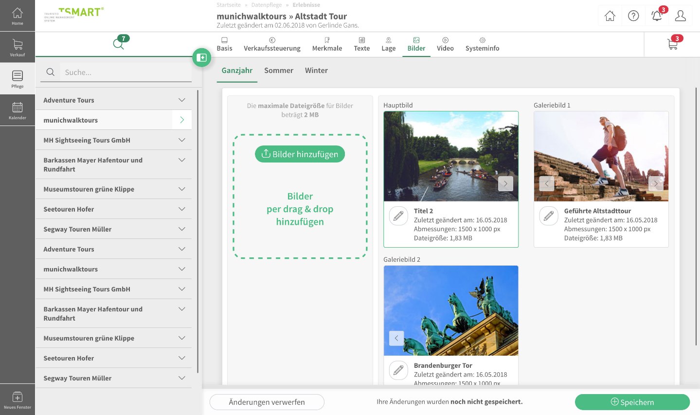The height and width of the screenshot is (415, 700).
Task: Edit Geführte Altstadttour image with pencil icon
Action: click(549, 216)
